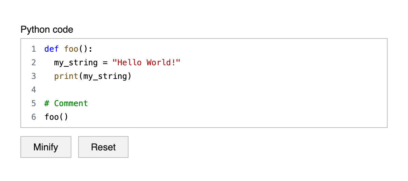408x181 pixels.
Task: Click the 'def' keyword on line 1
Action: [51, 49]
